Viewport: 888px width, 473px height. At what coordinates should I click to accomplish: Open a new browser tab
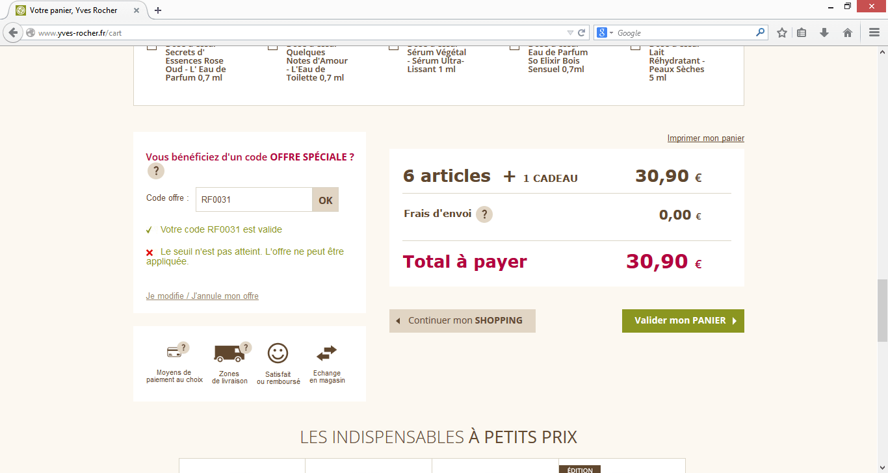[158, 10]
